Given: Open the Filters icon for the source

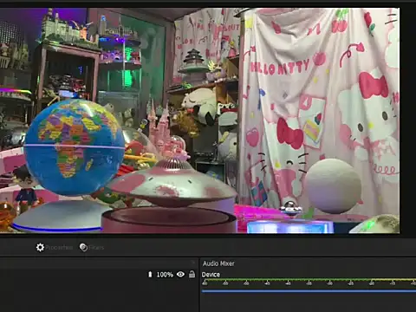Looking at the screenshot, I should coord(83,247).
